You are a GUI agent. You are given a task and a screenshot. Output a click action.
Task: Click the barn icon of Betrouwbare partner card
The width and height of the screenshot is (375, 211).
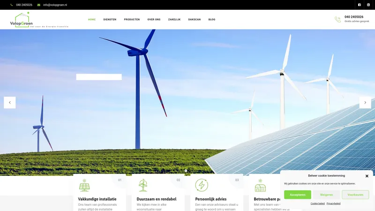point(260,185)
